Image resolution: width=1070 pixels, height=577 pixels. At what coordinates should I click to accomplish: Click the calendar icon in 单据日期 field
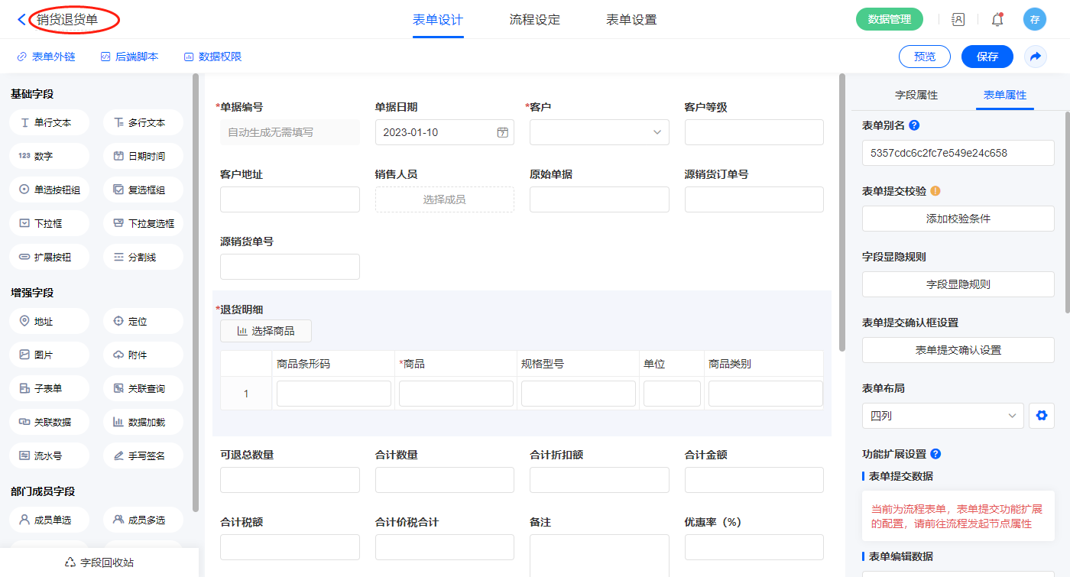(502, 132)
